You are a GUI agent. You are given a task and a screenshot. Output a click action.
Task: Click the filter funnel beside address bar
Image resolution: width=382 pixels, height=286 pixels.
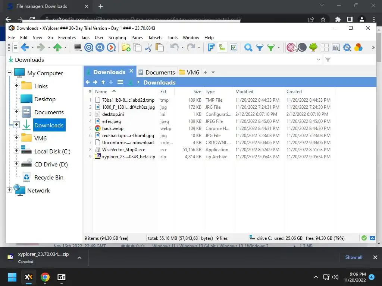pos(328,60)
